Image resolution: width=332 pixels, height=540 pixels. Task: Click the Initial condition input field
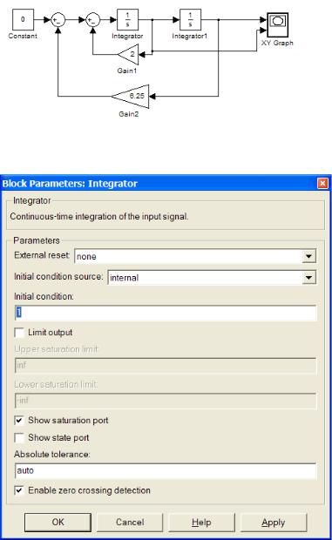[x=166, y=313]
